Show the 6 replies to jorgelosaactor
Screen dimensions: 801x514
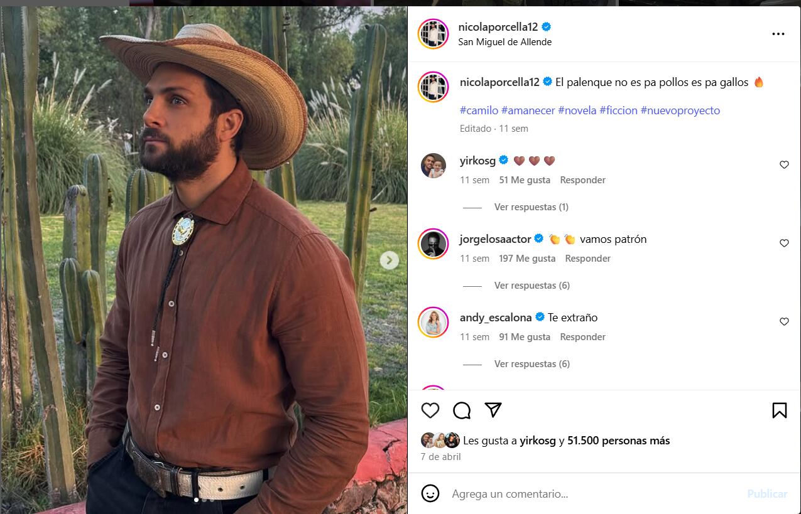pos(531,285)
